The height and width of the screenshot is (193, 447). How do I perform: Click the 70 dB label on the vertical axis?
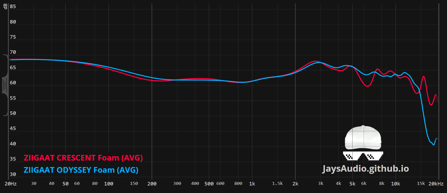13,52
